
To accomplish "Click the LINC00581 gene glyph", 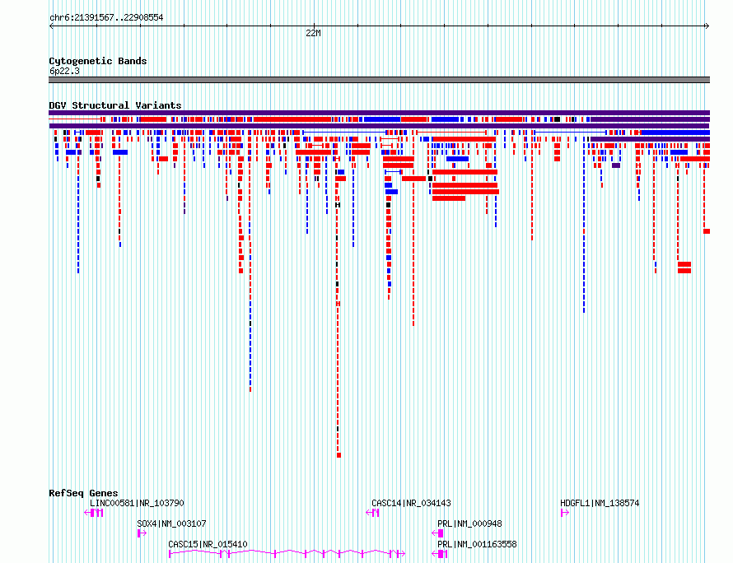I will point(94,513).
